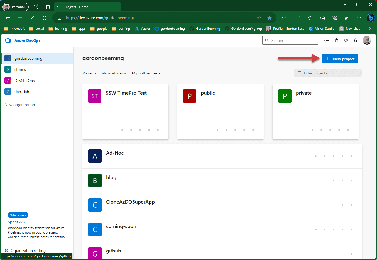Open the Marketplace shopping bag icon

(x=336, y=41)
